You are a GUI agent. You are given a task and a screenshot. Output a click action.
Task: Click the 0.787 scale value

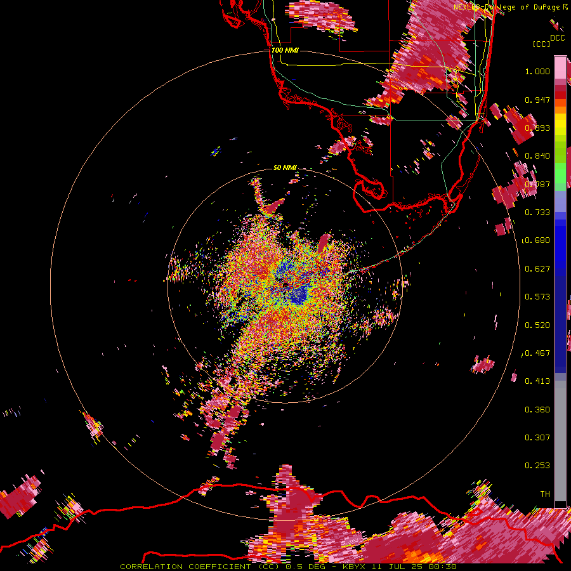pyautogui.click(x=537, y=184)
